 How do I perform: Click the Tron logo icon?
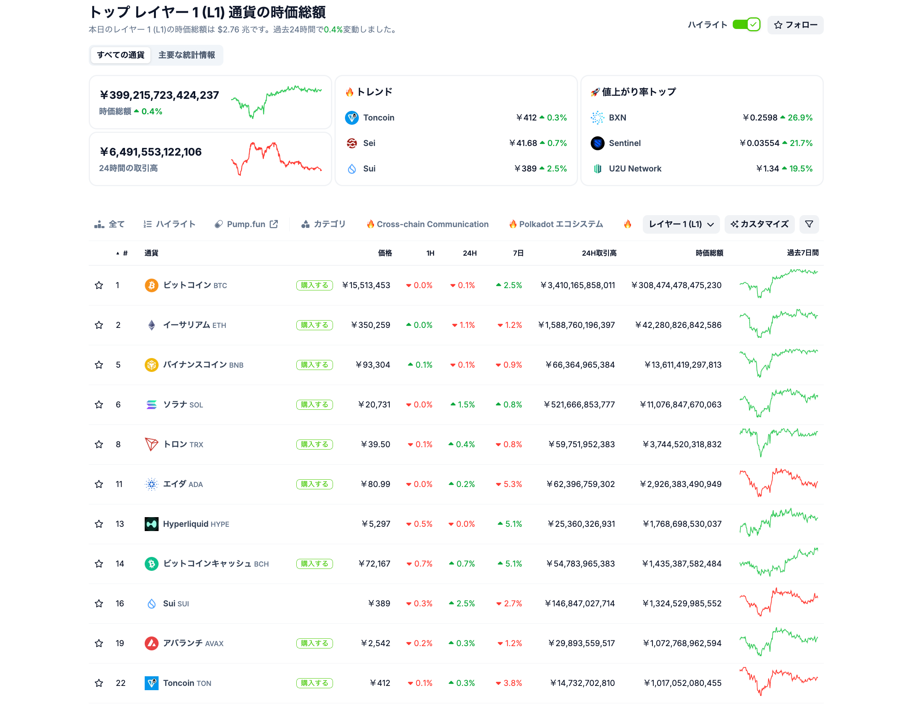pos(151,445)
